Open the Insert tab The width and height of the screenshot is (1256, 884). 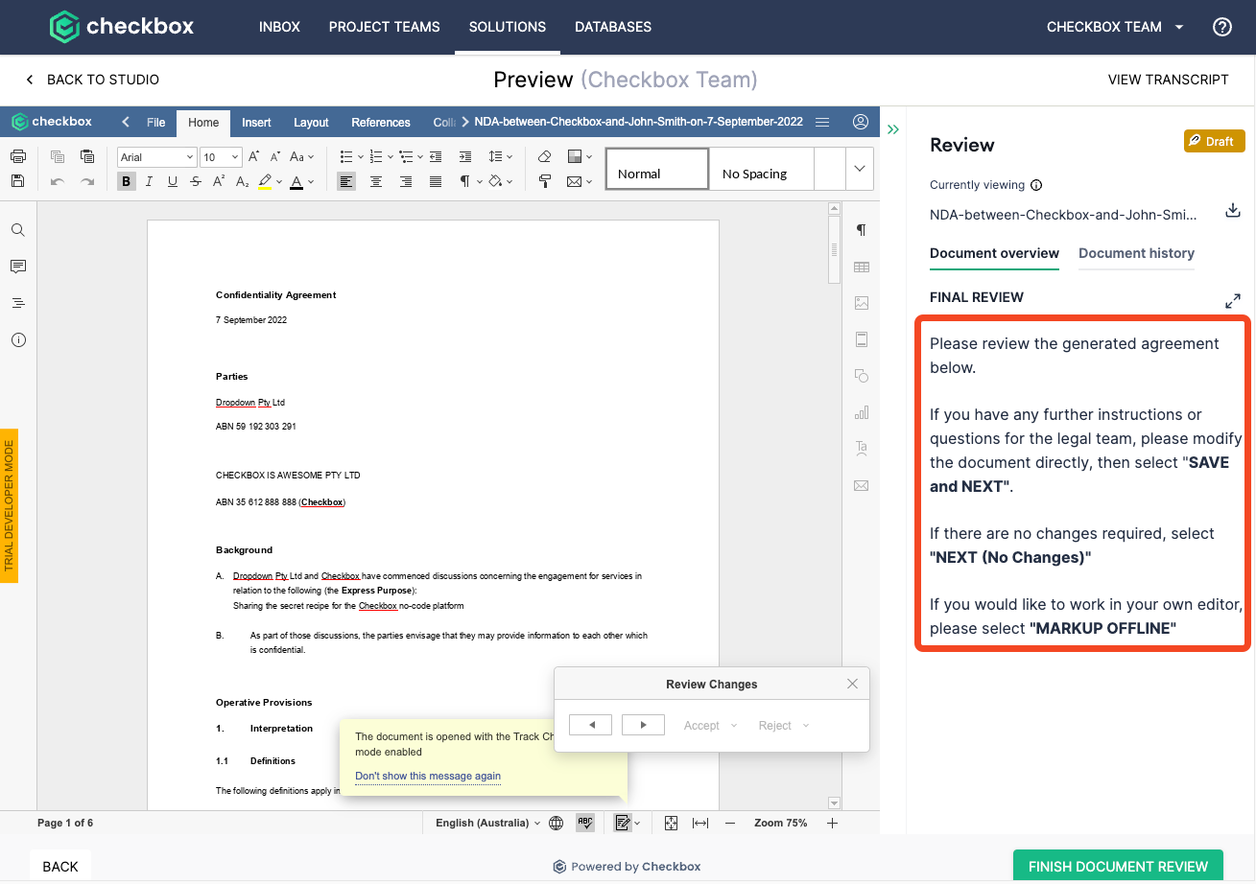pos(256,123)
